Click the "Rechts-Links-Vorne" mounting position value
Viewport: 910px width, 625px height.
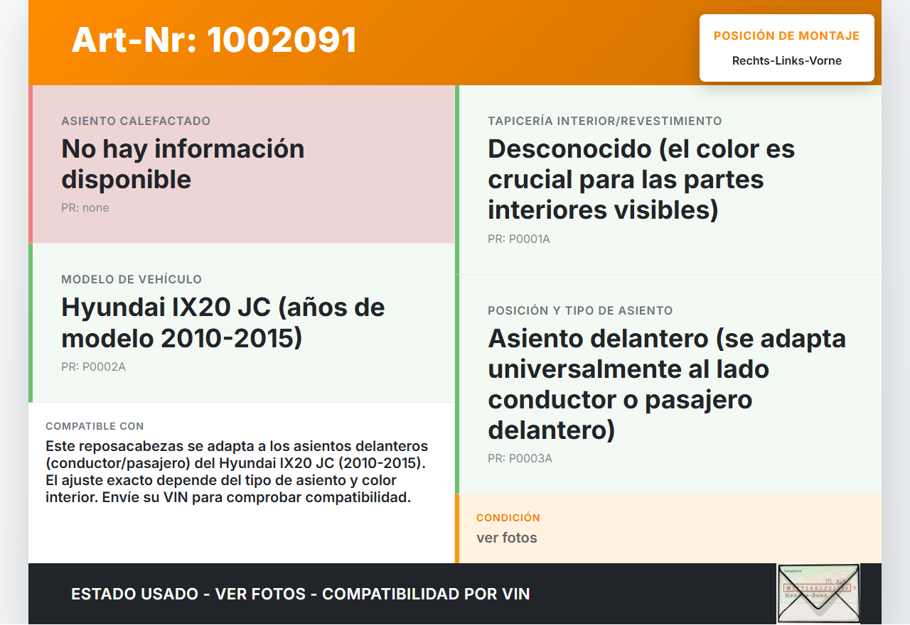[787, 61]
